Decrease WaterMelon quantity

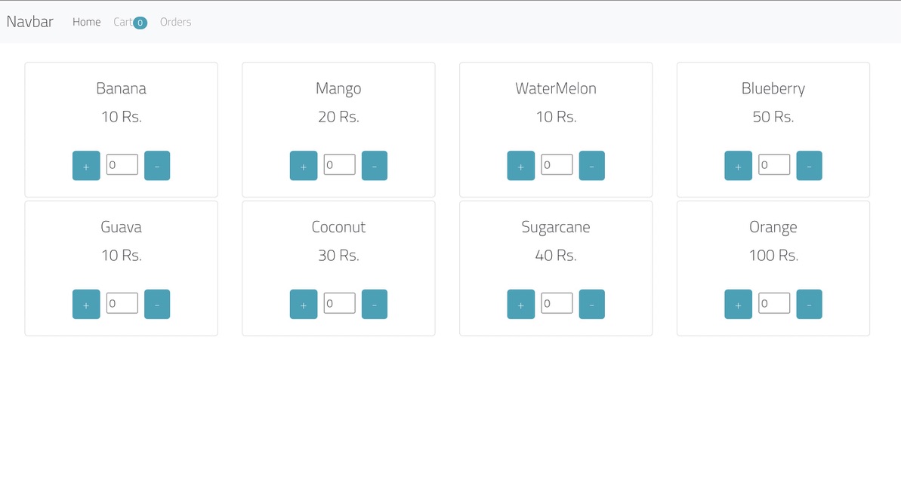[592, 165]
